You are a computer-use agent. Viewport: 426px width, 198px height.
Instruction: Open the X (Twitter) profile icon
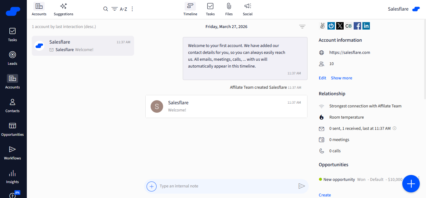tap(340, 26)
